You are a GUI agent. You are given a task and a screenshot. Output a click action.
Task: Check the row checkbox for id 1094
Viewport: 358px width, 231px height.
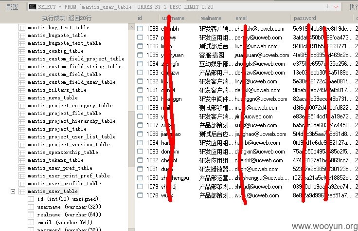[x=140, y=63]
